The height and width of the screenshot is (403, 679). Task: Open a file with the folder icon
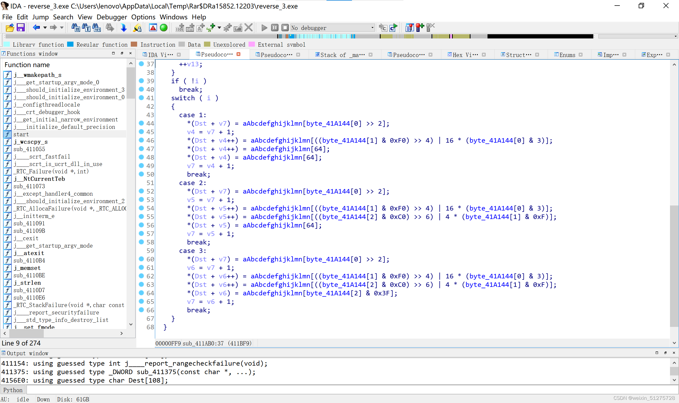(x=10, y=28)
